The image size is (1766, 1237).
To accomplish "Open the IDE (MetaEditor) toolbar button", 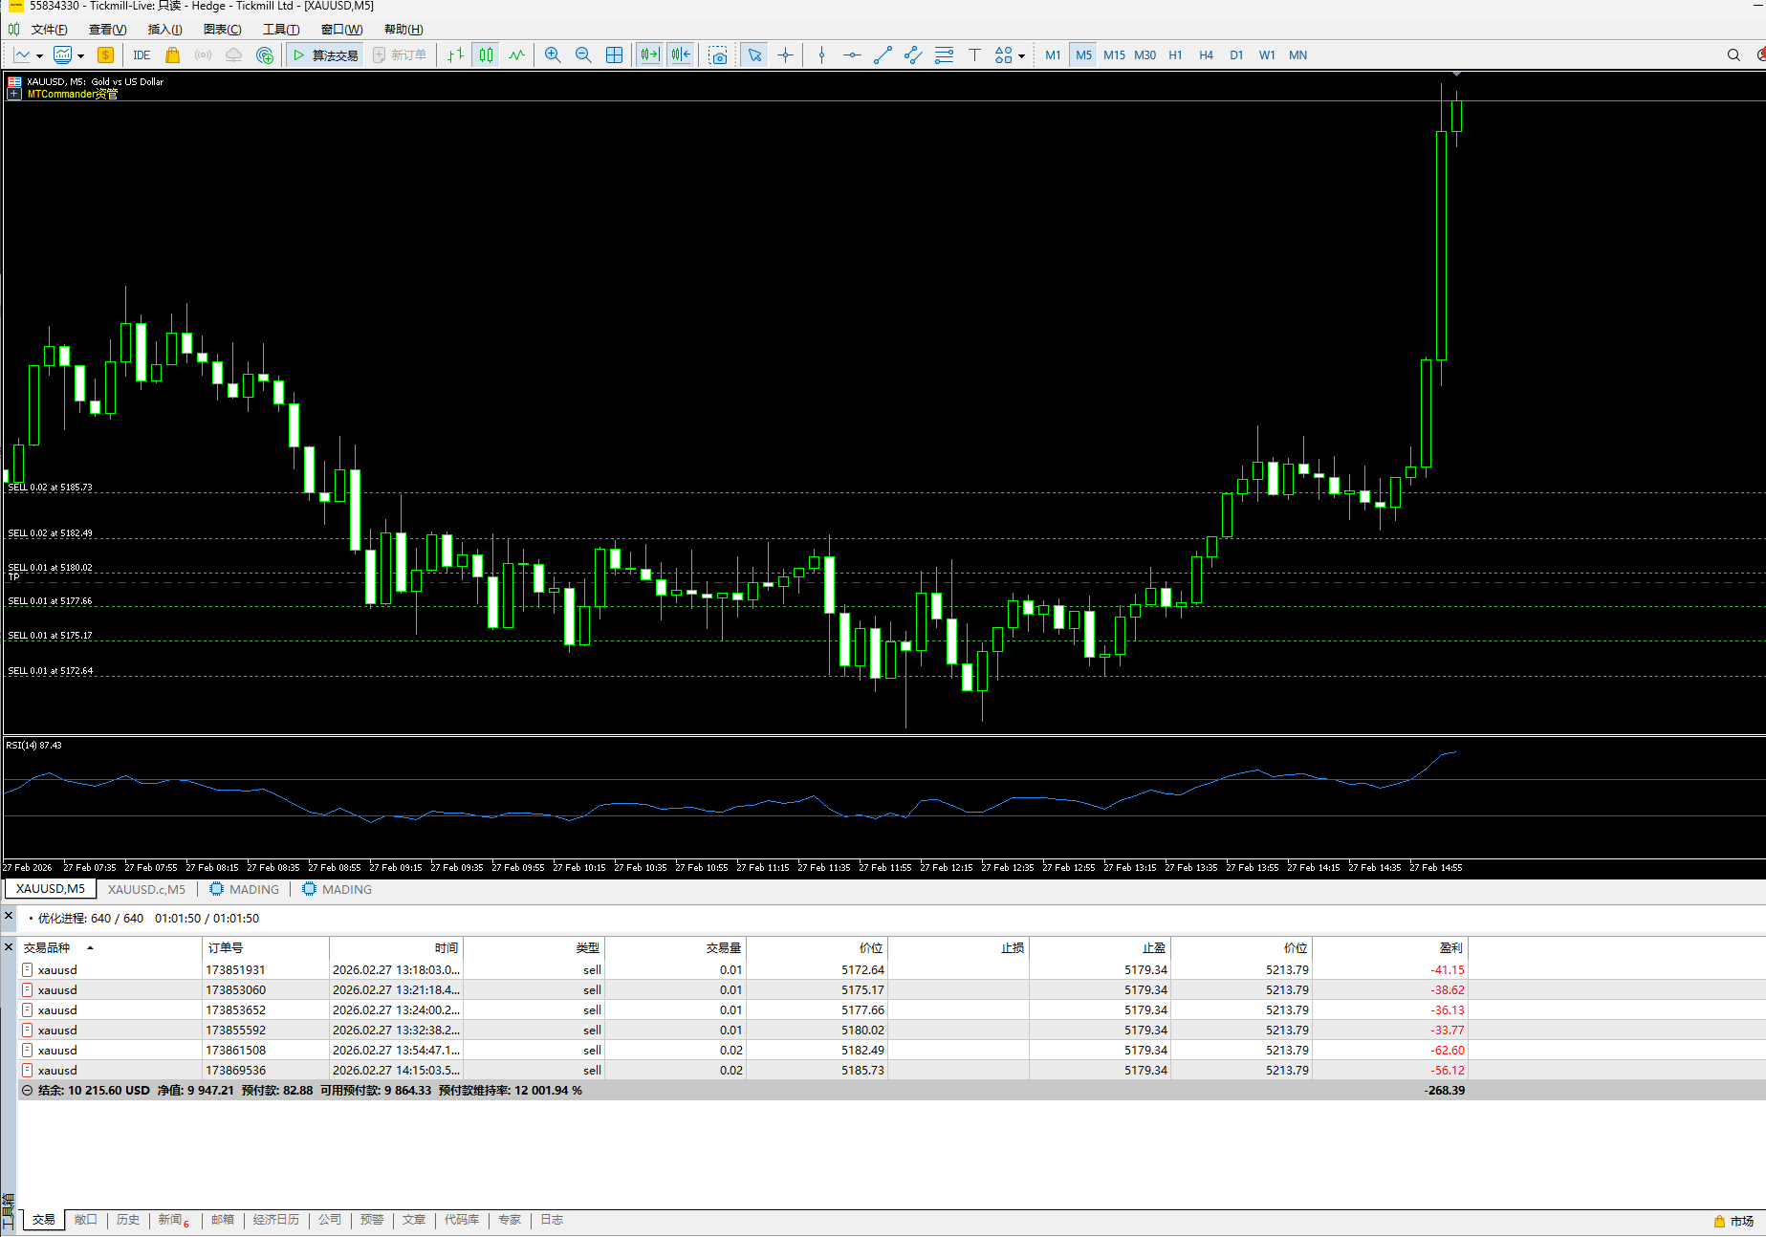I will 142,55.
